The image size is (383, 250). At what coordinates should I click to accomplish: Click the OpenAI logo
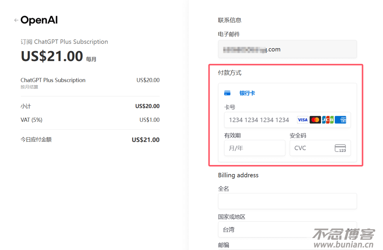(x=39, y=20)
